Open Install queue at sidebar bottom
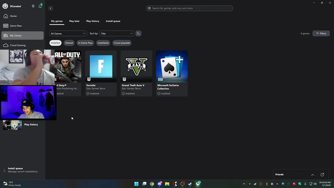Screen dimensions: 334x188 point(23,170)
